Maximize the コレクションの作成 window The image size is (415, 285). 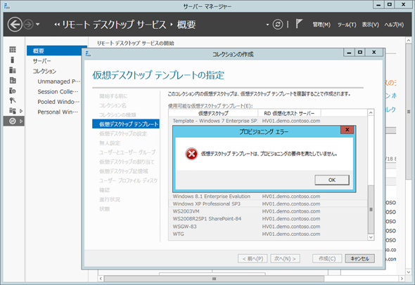point(360,53)
